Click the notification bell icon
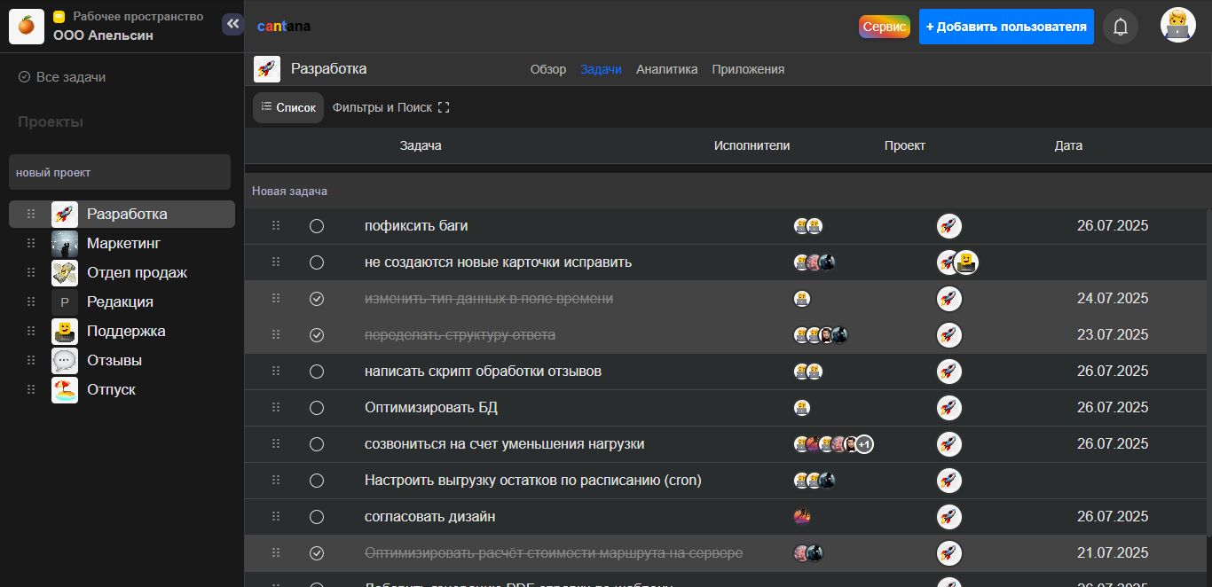Viewport: 1212px width, 587px height. tap(1121, 27)
